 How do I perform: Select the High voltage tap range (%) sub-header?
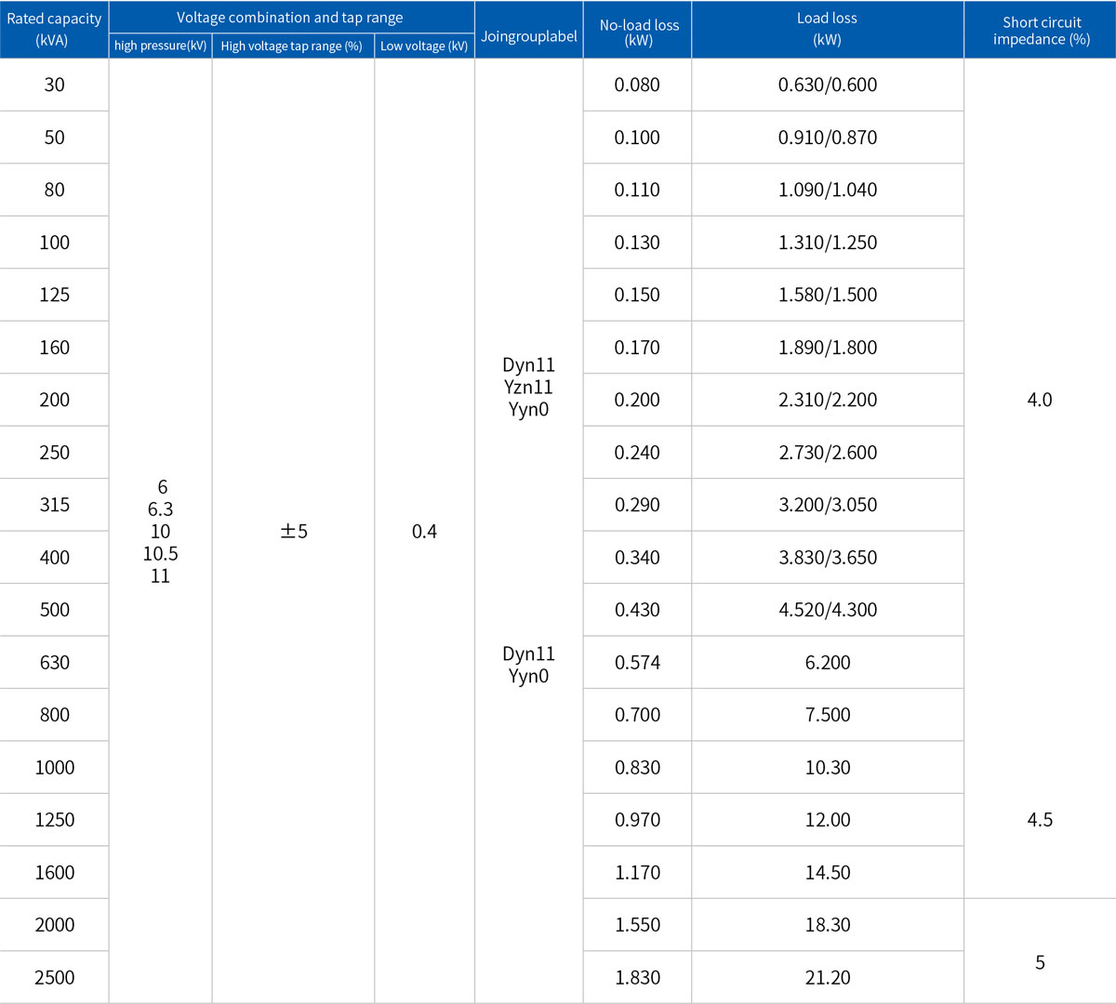point(292,46)
